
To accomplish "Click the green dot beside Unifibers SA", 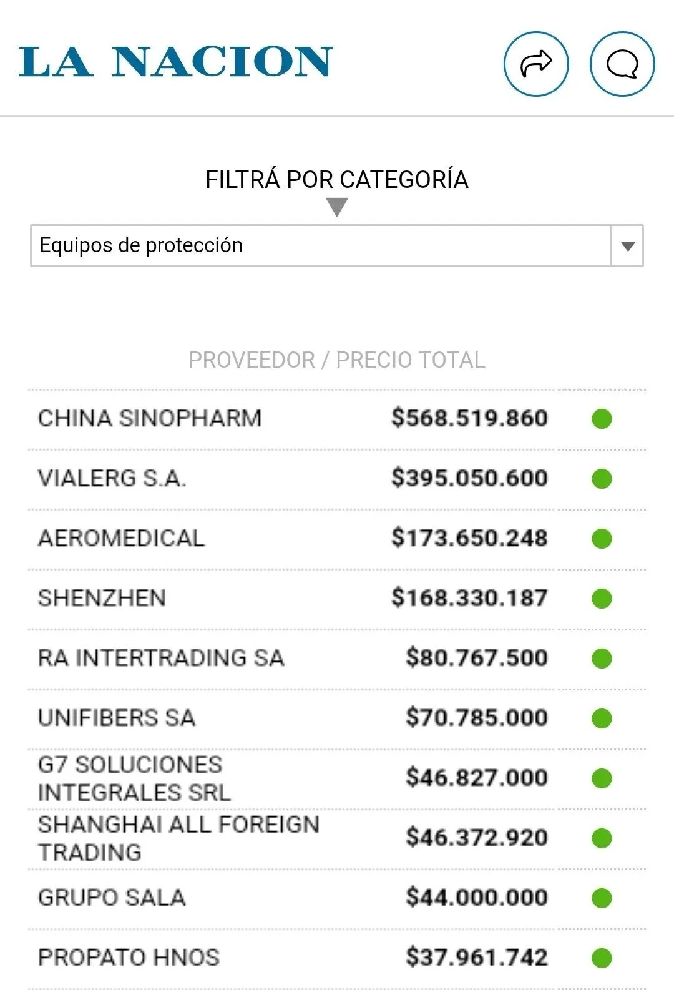I will tap(602, 718).
